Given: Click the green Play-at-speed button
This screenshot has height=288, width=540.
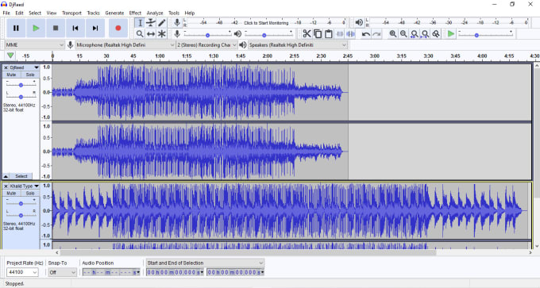Looking at the screenshot, I should point(451,34).
